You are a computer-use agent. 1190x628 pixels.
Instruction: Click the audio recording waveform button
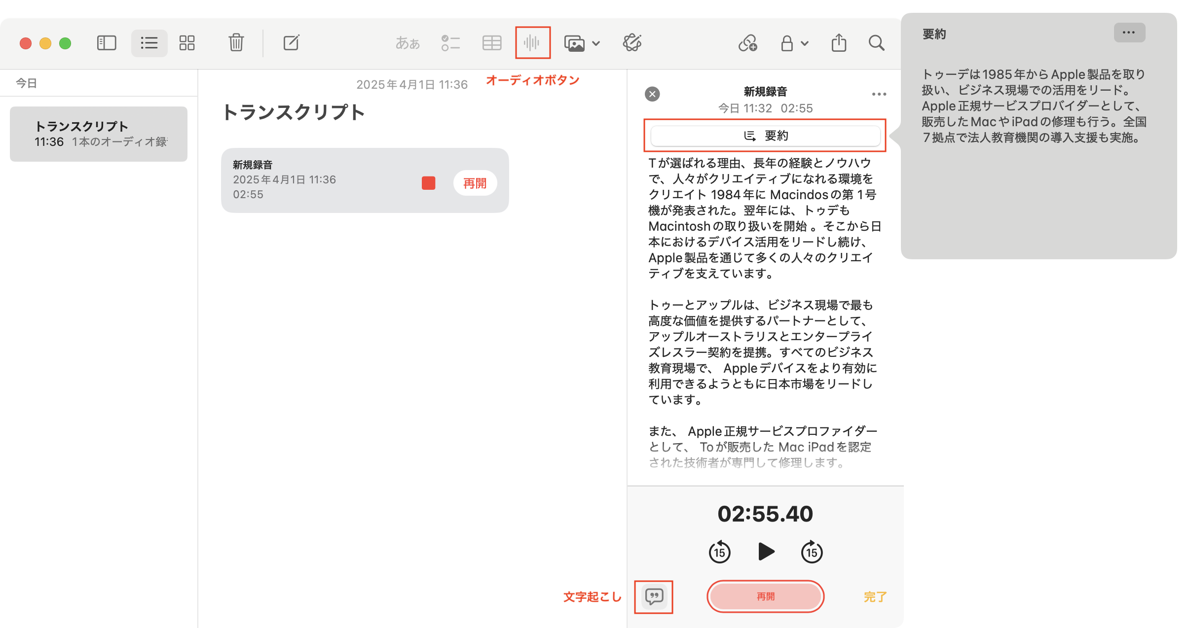click(532, 43)
